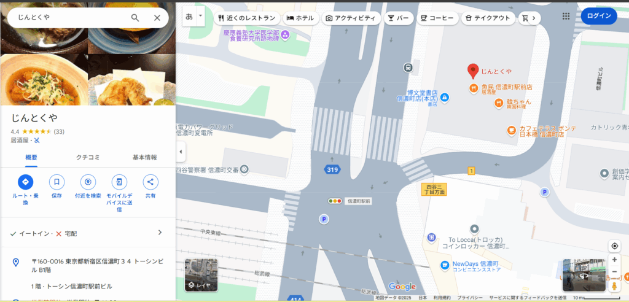Click the 共有 share icon
Screen dimensions: 629x302
(x=150, y=182)
